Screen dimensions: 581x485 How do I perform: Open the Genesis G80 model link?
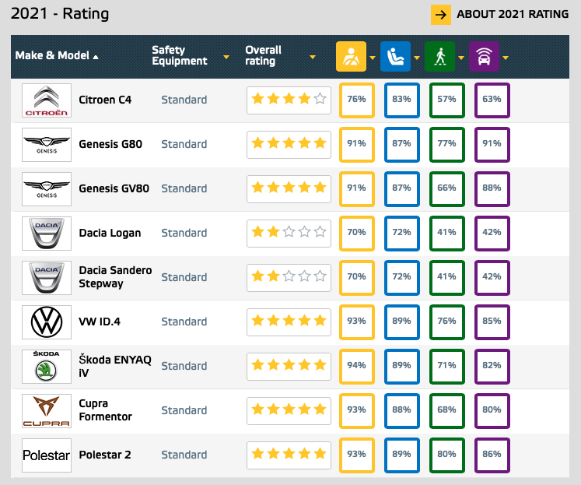click(110, 144)
